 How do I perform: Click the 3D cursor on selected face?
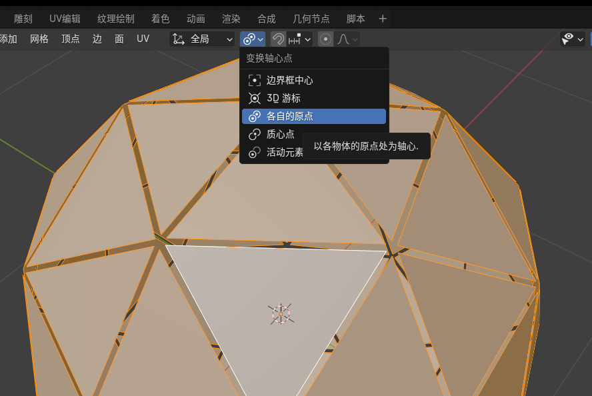pyautogui.click(x=281, y=314)
